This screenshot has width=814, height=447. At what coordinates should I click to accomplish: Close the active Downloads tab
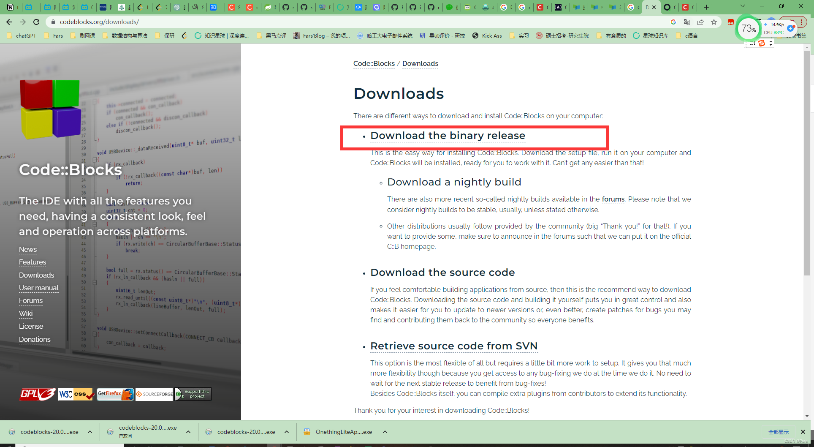point(654,7)
